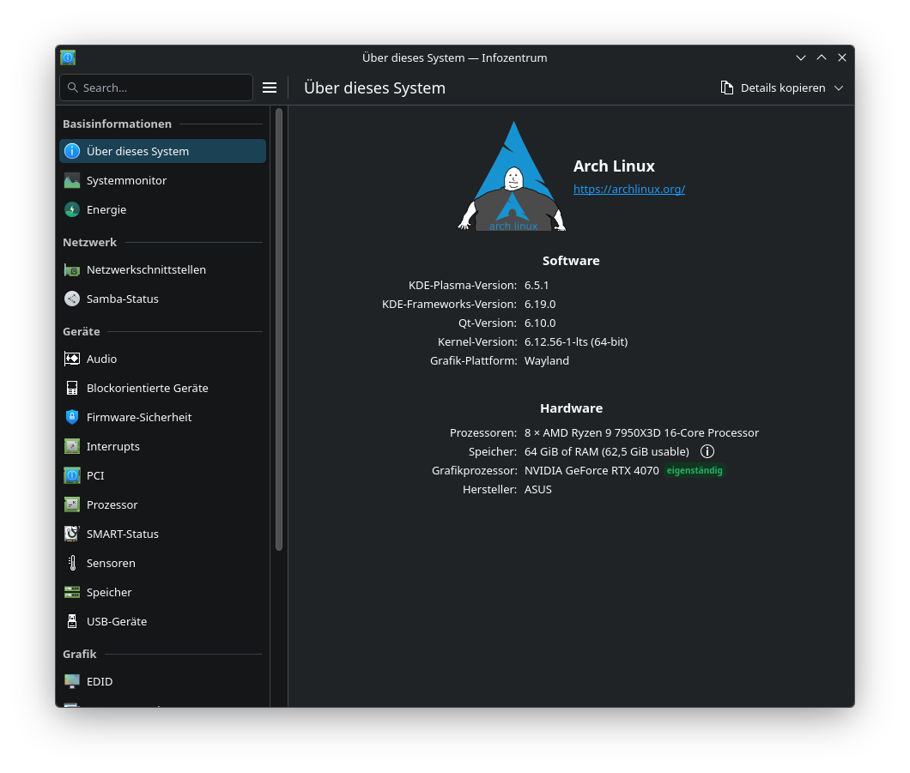Click the Systemmonitor graph icon
910x773 pixels.
click(72, 181)
